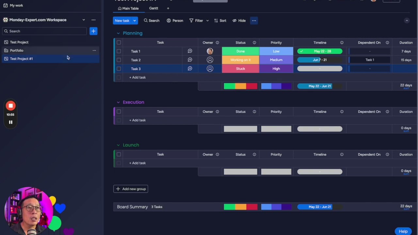Click the blue plus add item button
Screen dimensions: 418x235
coord(93,31)
